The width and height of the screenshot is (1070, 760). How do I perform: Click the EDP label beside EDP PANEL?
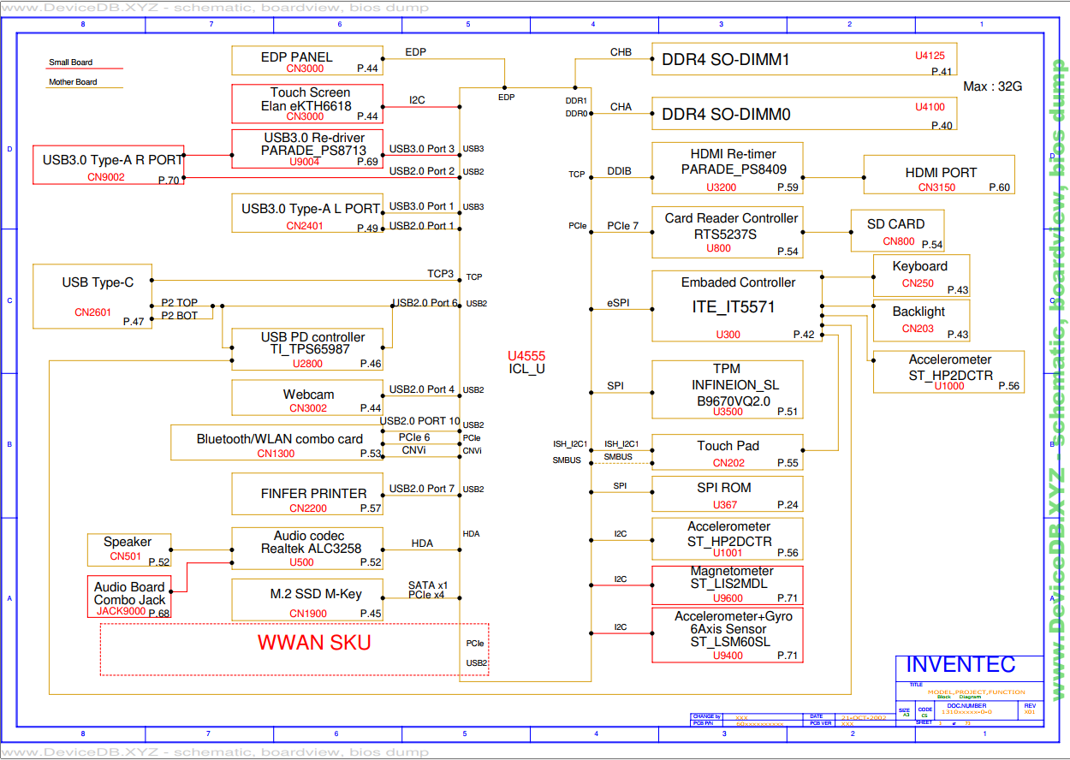point(415,52)
